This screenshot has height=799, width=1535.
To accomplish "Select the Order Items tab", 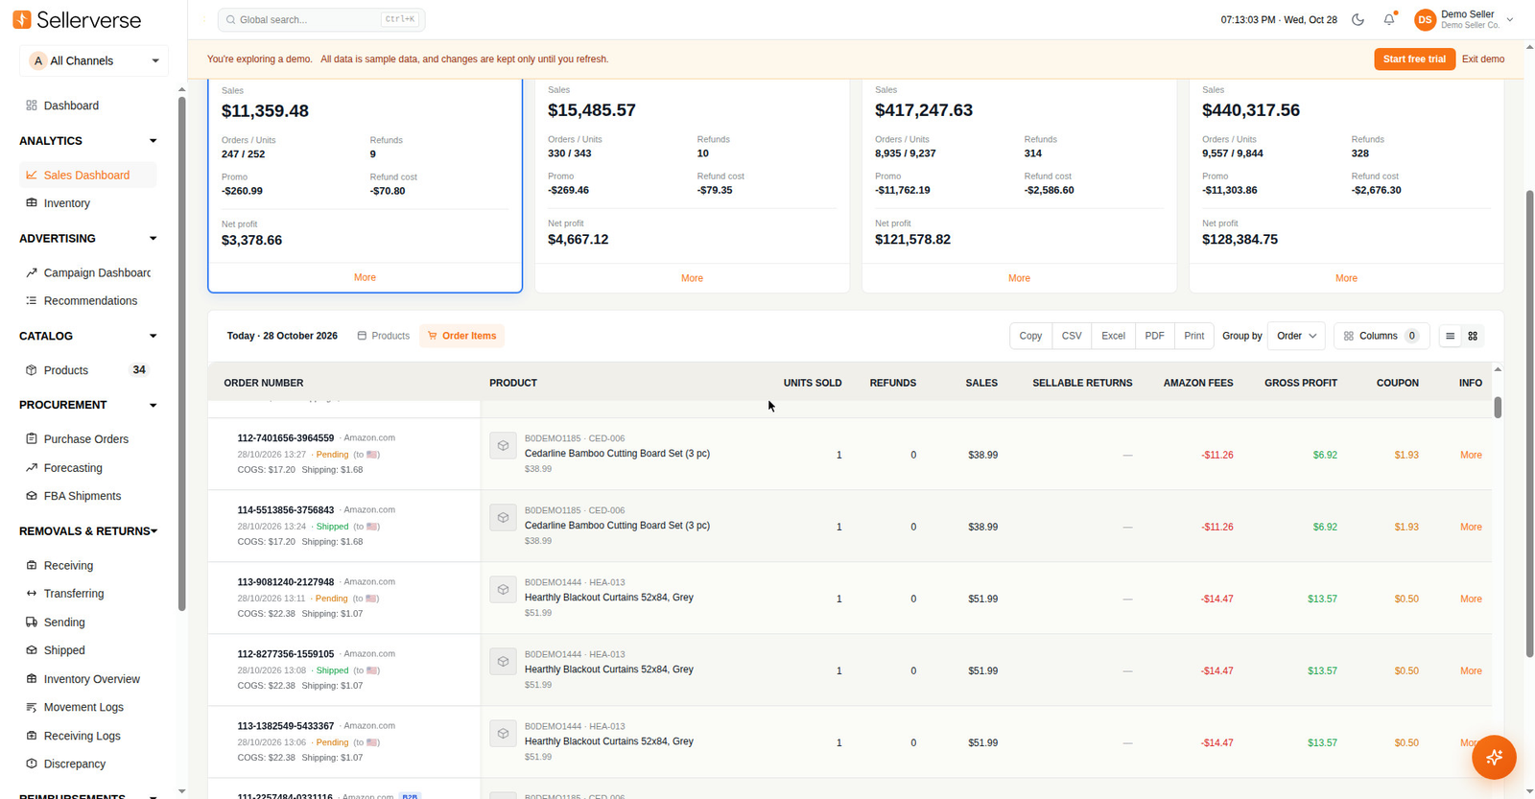I will [461, 336].
